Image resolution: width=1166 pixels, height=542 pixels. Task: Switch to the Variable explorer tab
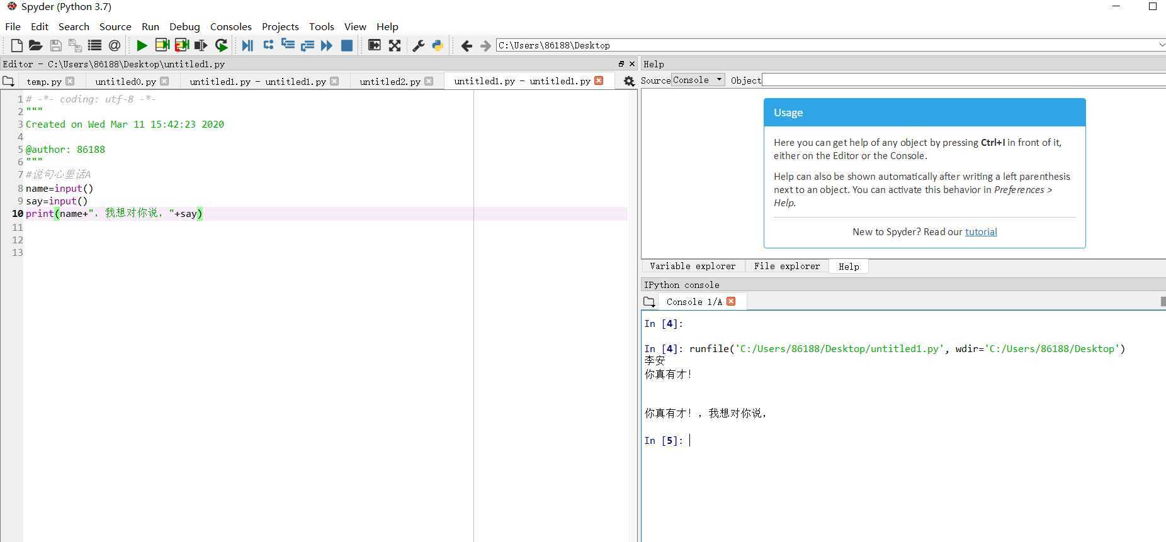693,266
